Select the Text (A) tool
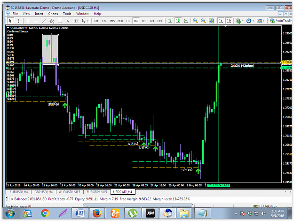The height and width of the screenshot is (221, 294). point(67,21)
